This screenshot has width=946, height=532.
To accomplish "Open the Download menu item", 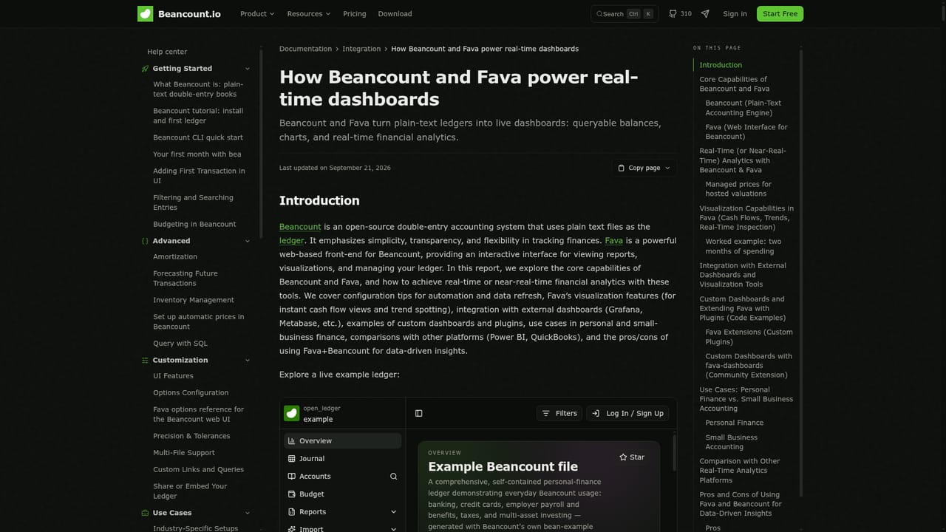I will (x=395, y=14).
